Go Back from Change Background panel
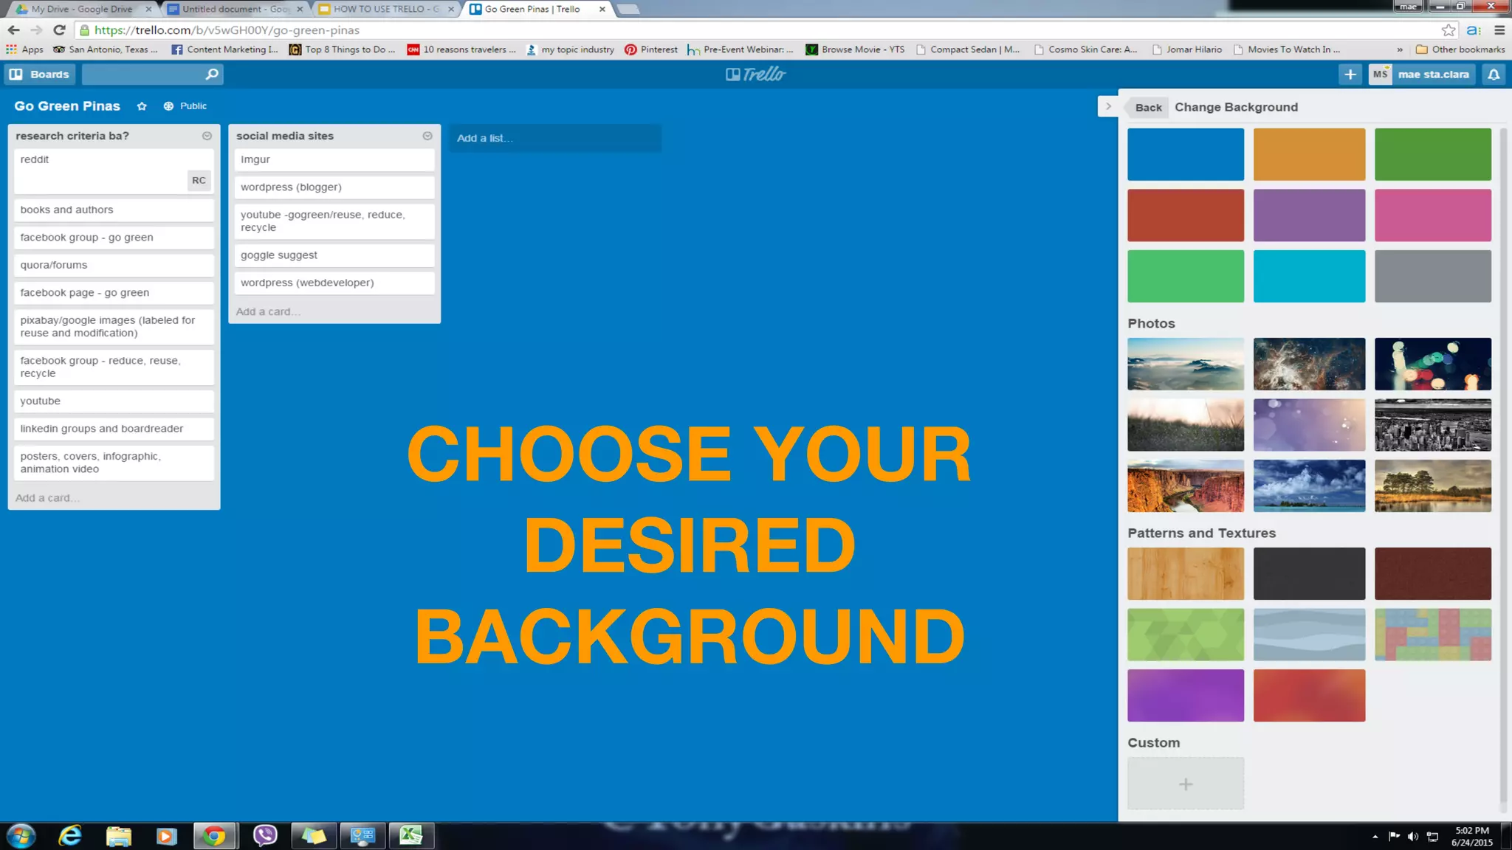This screenshot has width=1512, height=850. (x=1148, y=107)
